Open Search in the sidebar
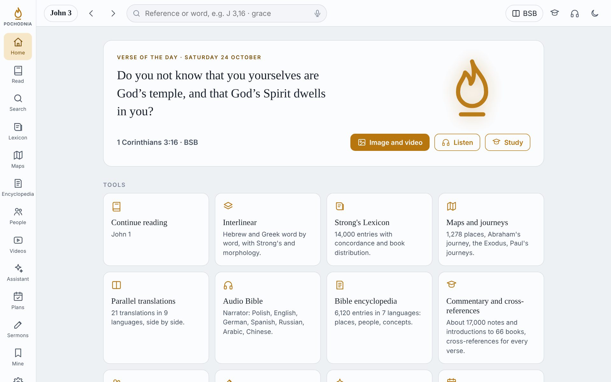611x382 pixels. [x=18, y=103]
